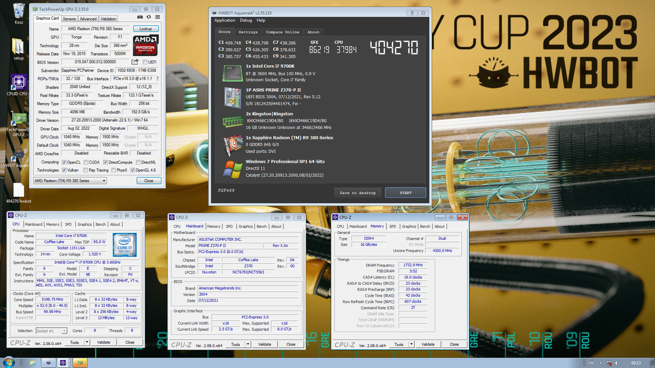Screen dimensions: 655x368
Task: Toggle OpenGL 4.6 checkbox
Action: click(133, 170)
